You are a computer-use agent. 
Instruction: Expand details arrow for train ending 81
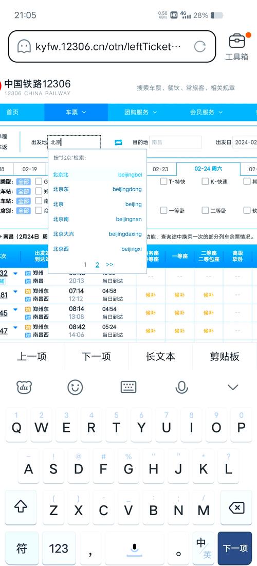click(x=15, y=291)
